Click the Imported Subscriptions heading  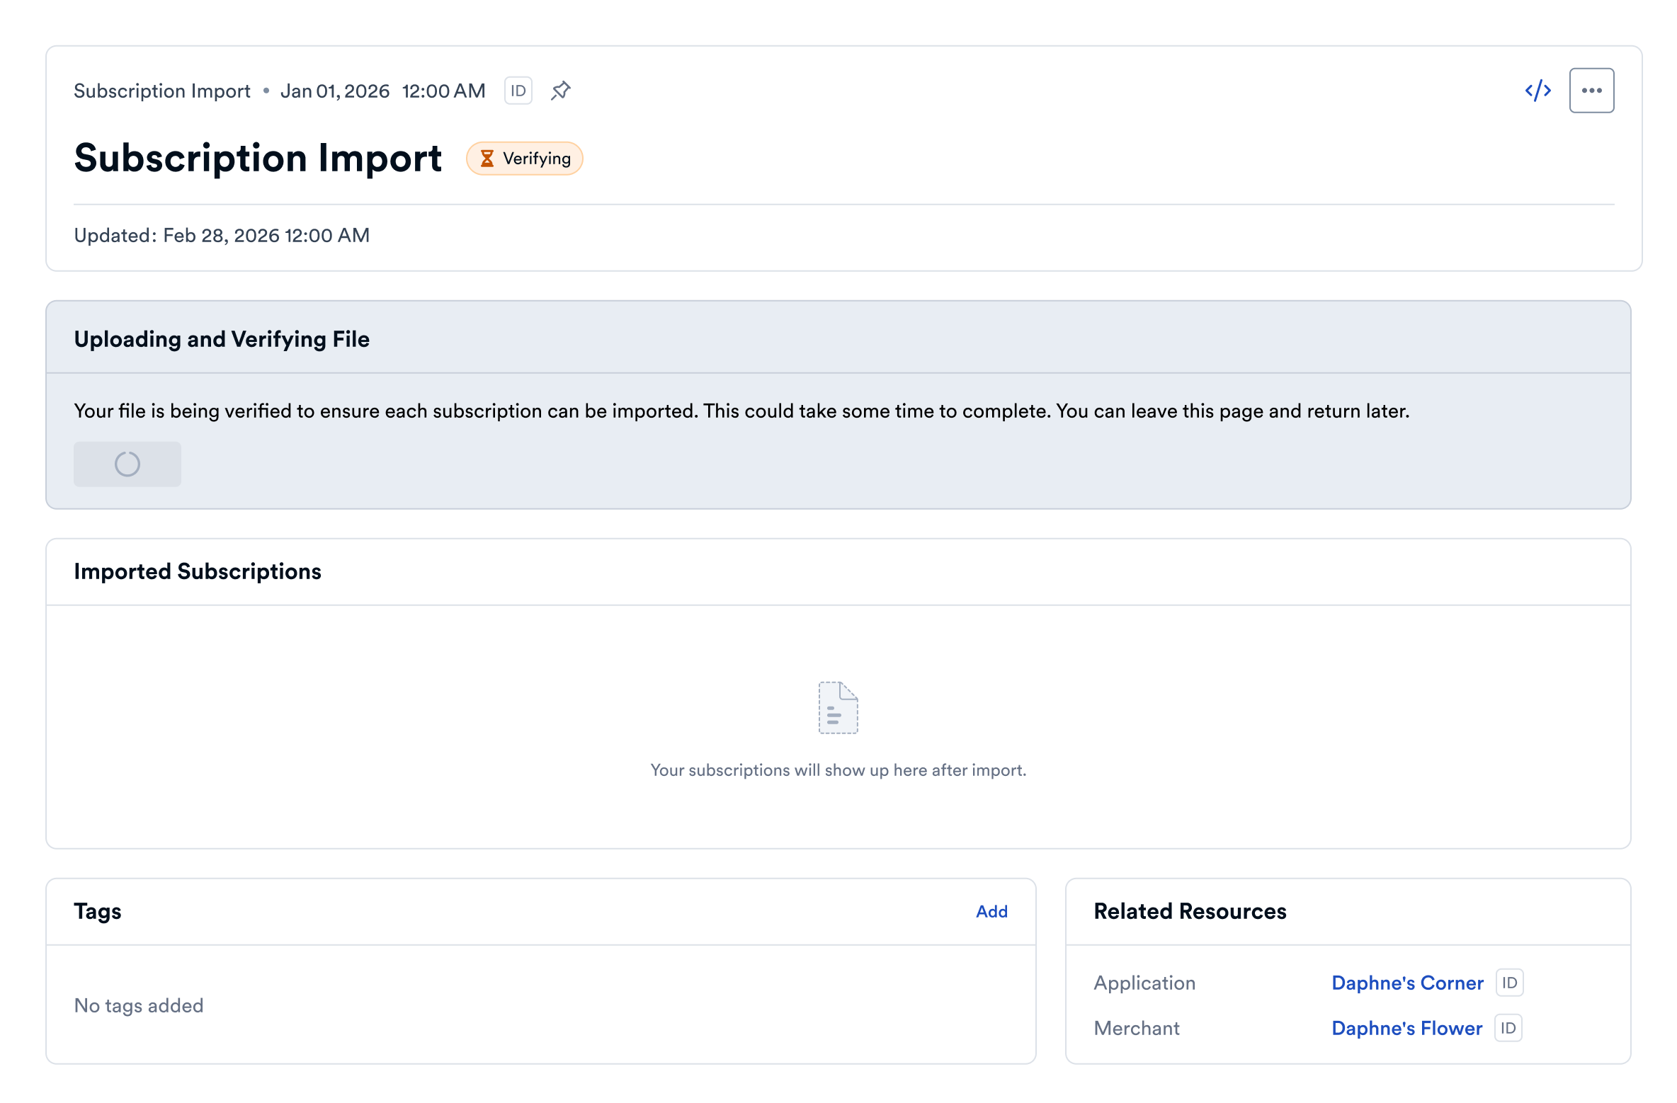coord(198,571)
